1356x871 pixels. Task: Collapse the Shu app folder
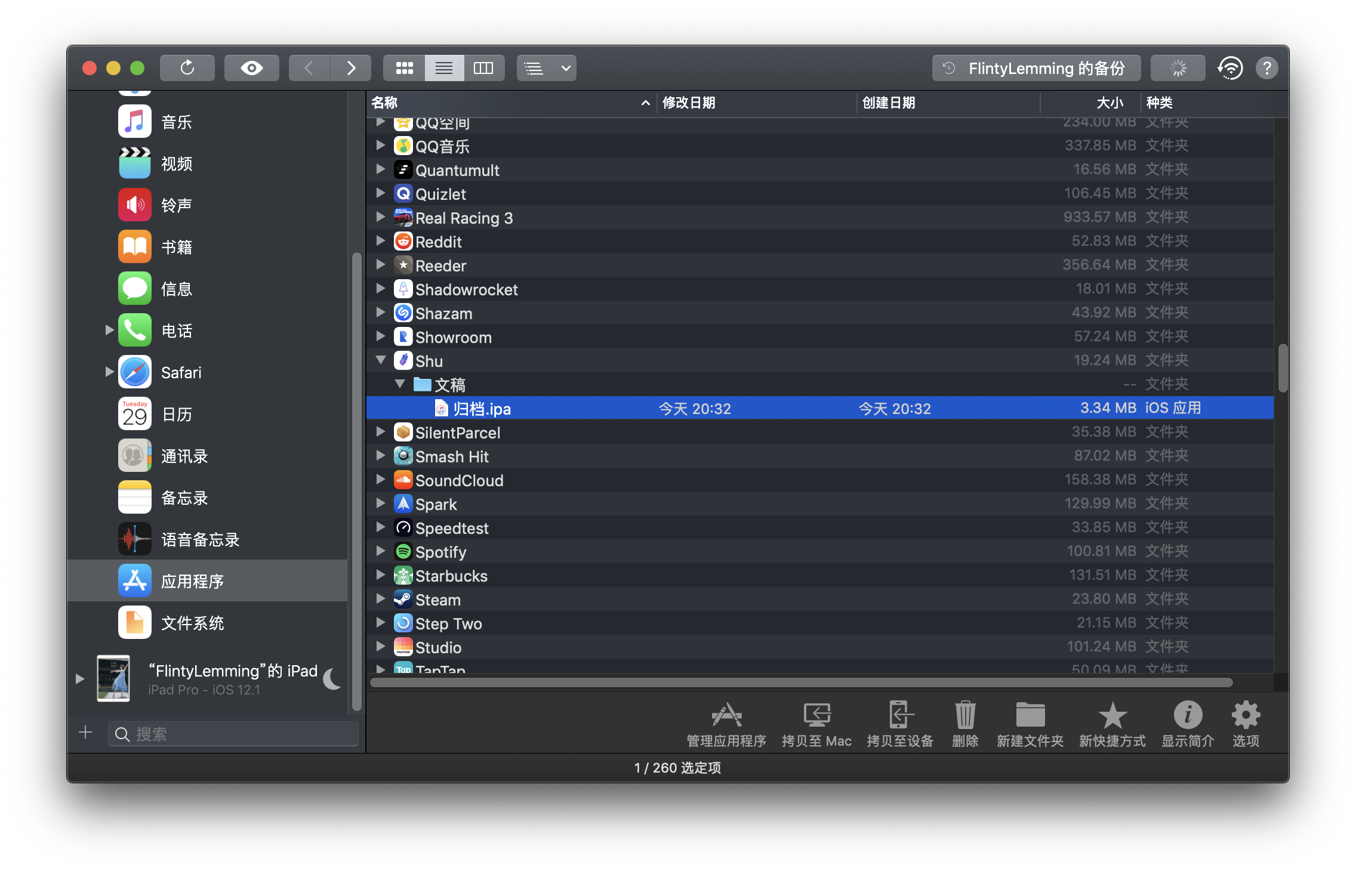pyautogui.click(x=381, y=360)
